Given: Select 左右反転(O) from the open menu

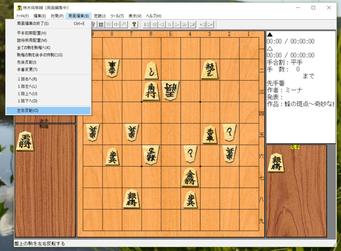Looking at the screenshot, I should 28,110.
